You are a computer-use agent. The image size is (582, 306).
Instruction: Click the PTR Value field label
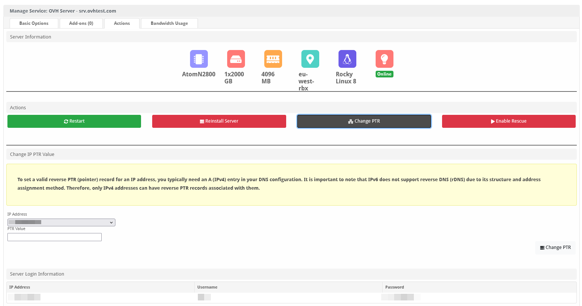click(16, 229)
